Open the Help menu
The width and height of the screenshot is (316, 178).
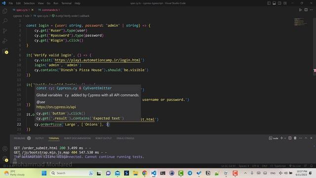tap(78, 3)
